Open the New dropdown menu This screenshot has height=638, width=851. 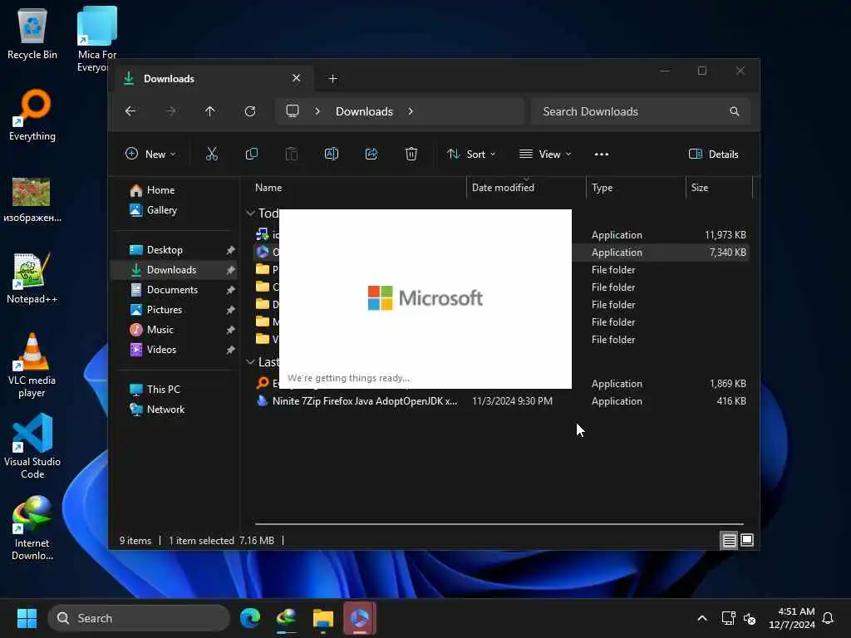(x=150, y=154)
